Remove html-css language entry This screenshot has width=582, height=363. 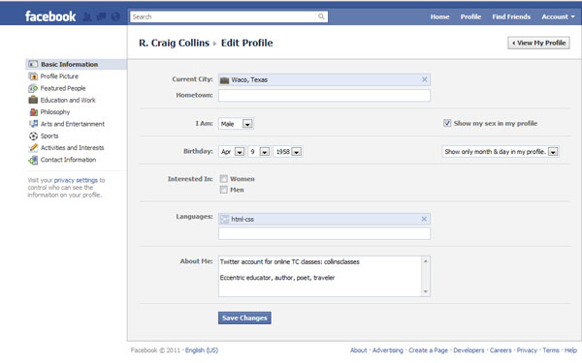(x=424, y=220)
